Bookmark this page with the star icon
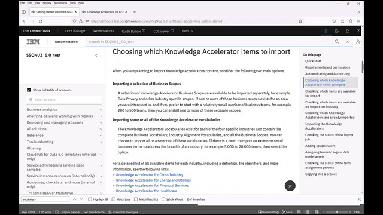The width and height of the screenshot is (383, 215). click(300, 21)
